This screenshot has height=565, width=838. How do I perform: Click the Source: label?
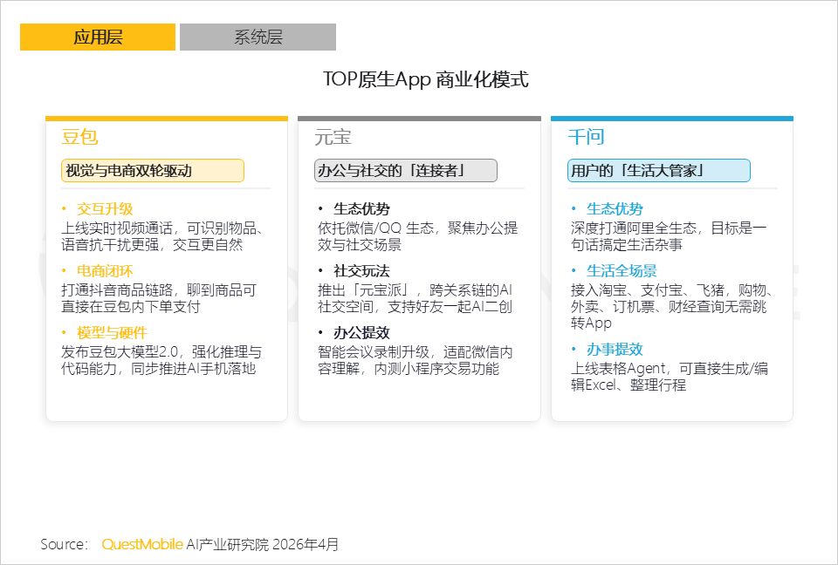(x=64, y=544)
